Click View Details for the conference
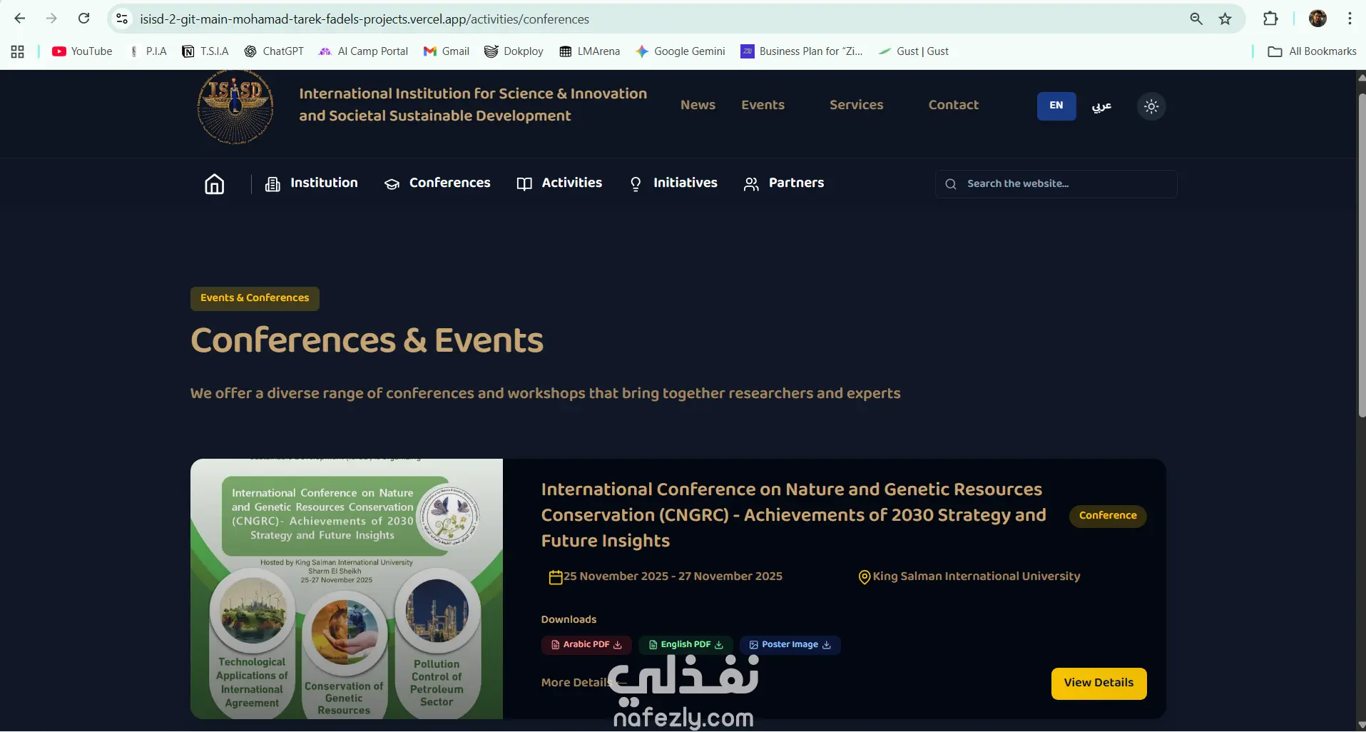 [x=1099, y=683]
